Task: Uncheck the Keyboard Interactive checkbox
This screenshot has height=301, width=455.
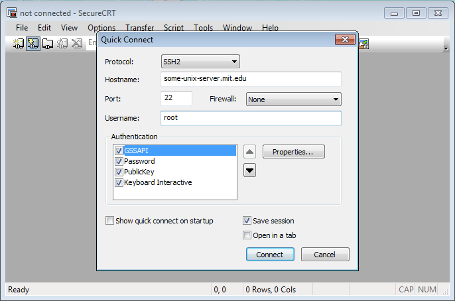Action: click(x=119, y=183)
